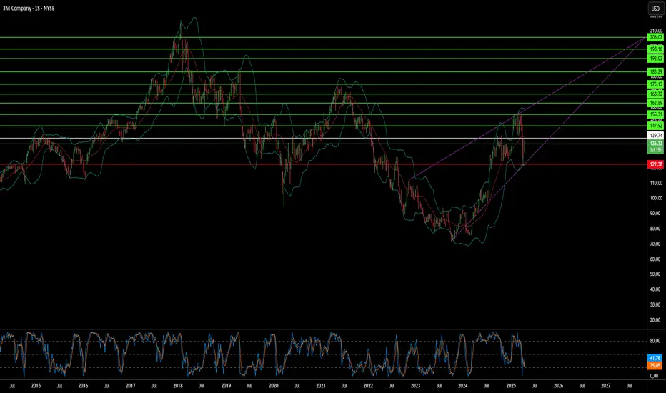Click the 2025 label on time axis
Screen dimensions: 666x393
coord(511,386)
